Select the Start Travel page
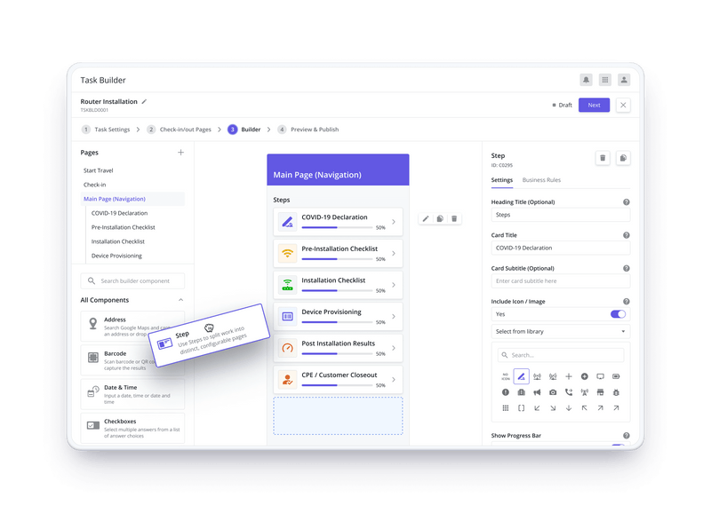The height and width of the screenshot is (513, 711). click(99, 170)
